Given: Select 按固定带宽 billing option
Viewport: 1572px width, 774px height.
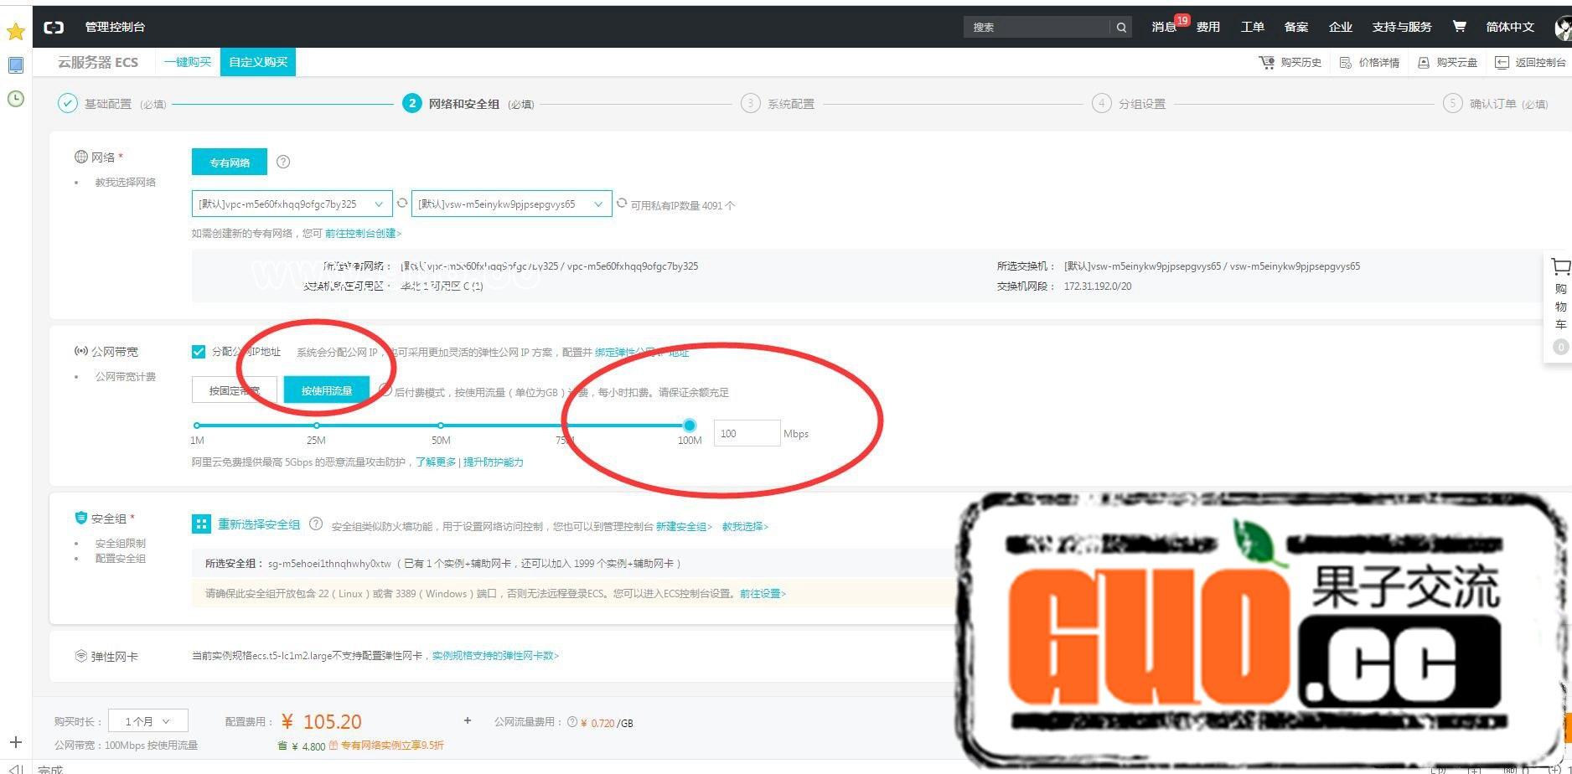Looking at the screenshot, I should (234, 390).
